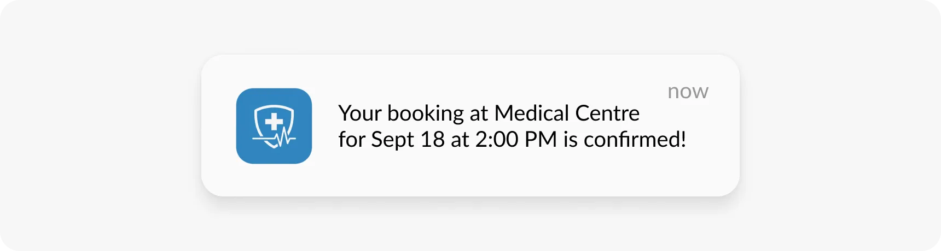Click the first line of notification message
The height and width of the screenshot is (251, 941).
point(489,113)
